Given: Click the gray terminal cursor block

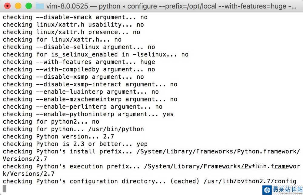Looking at the screenshot, I should coord(5,188).
